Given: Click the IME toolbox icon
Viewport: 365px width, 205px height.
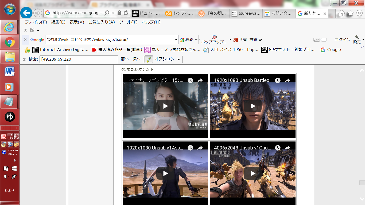Looking at the screenshot, I should tap(17, 144).
